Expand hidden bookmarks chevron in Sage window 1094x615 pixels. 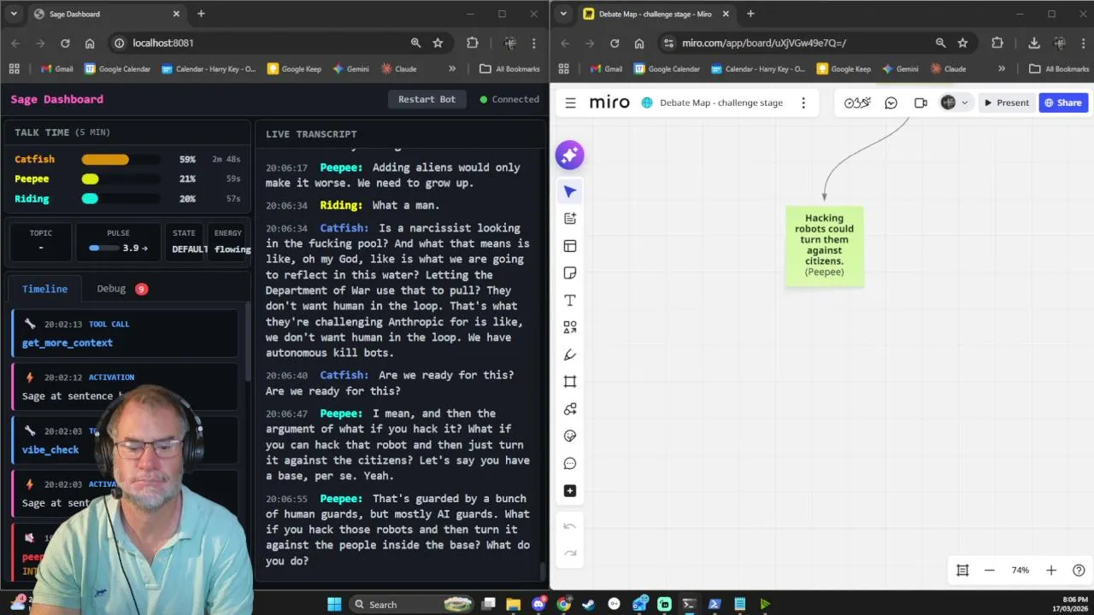(x=452, y=69)
